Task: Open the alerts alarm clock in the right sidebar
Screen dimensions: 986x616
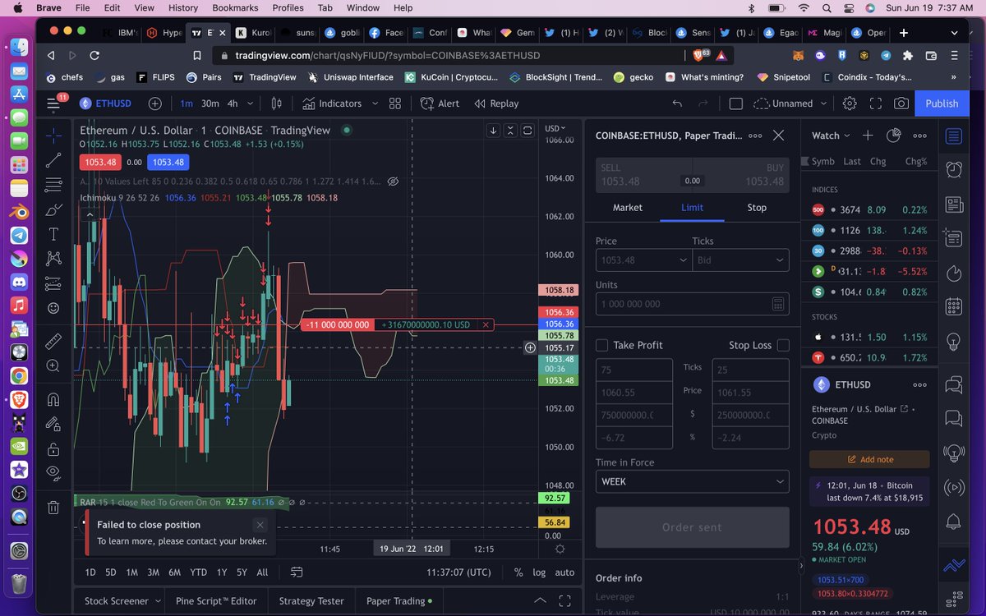Action: tap(953, 169)
